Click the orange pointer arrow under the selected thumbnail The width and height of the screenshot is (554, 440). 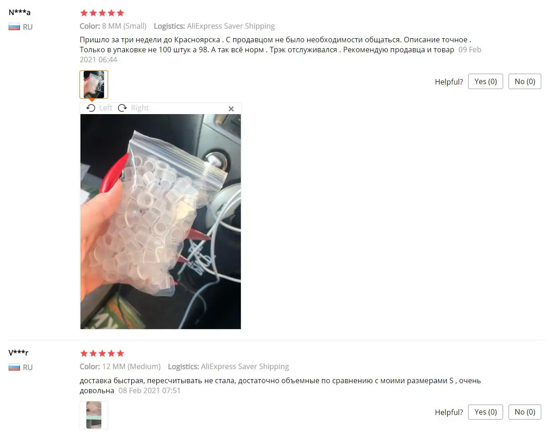(x=92, y=100)
